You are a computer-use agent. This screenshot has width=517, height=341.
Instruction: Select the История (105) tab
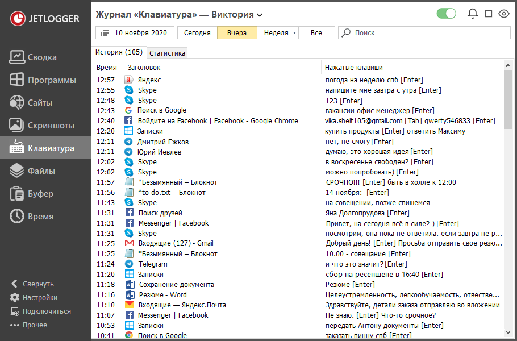[x=119, y=52]
